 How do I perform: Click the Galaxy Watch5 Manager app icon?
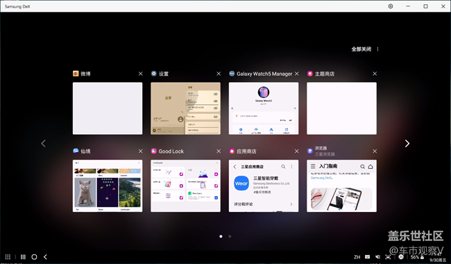232,74
